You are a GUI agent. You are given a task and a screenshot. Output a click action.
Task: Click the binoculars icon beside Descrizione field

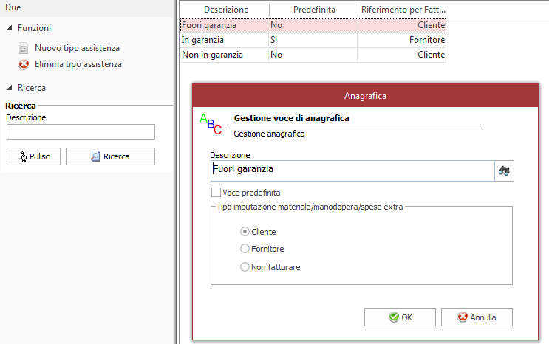[504, 171]
